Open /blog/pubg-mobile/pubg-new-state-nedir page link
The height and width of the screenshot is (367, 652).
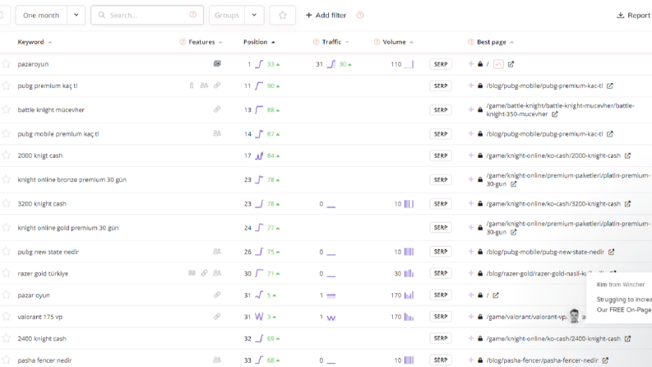[545, 252]
